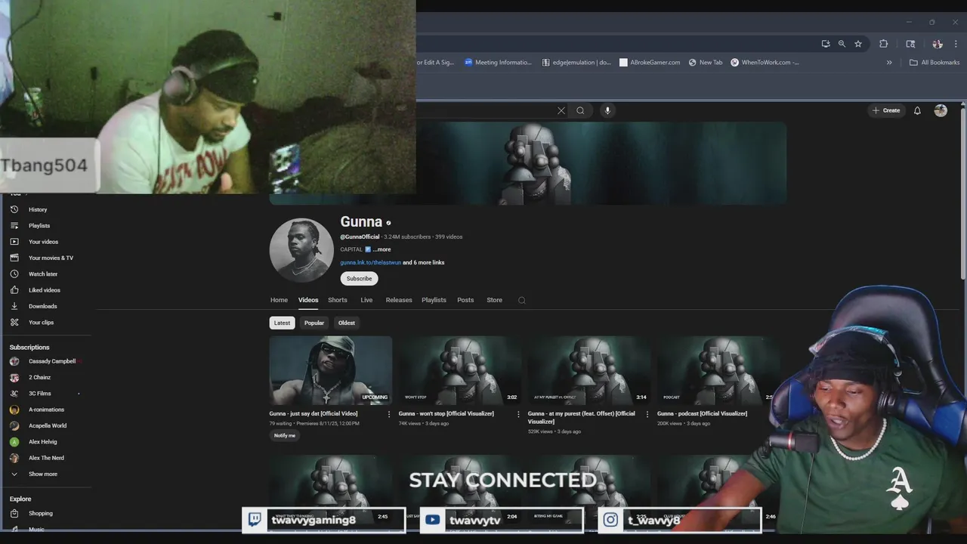Open Chrome three-dot menu
The image size is (967, 544).
coord(956,44)
